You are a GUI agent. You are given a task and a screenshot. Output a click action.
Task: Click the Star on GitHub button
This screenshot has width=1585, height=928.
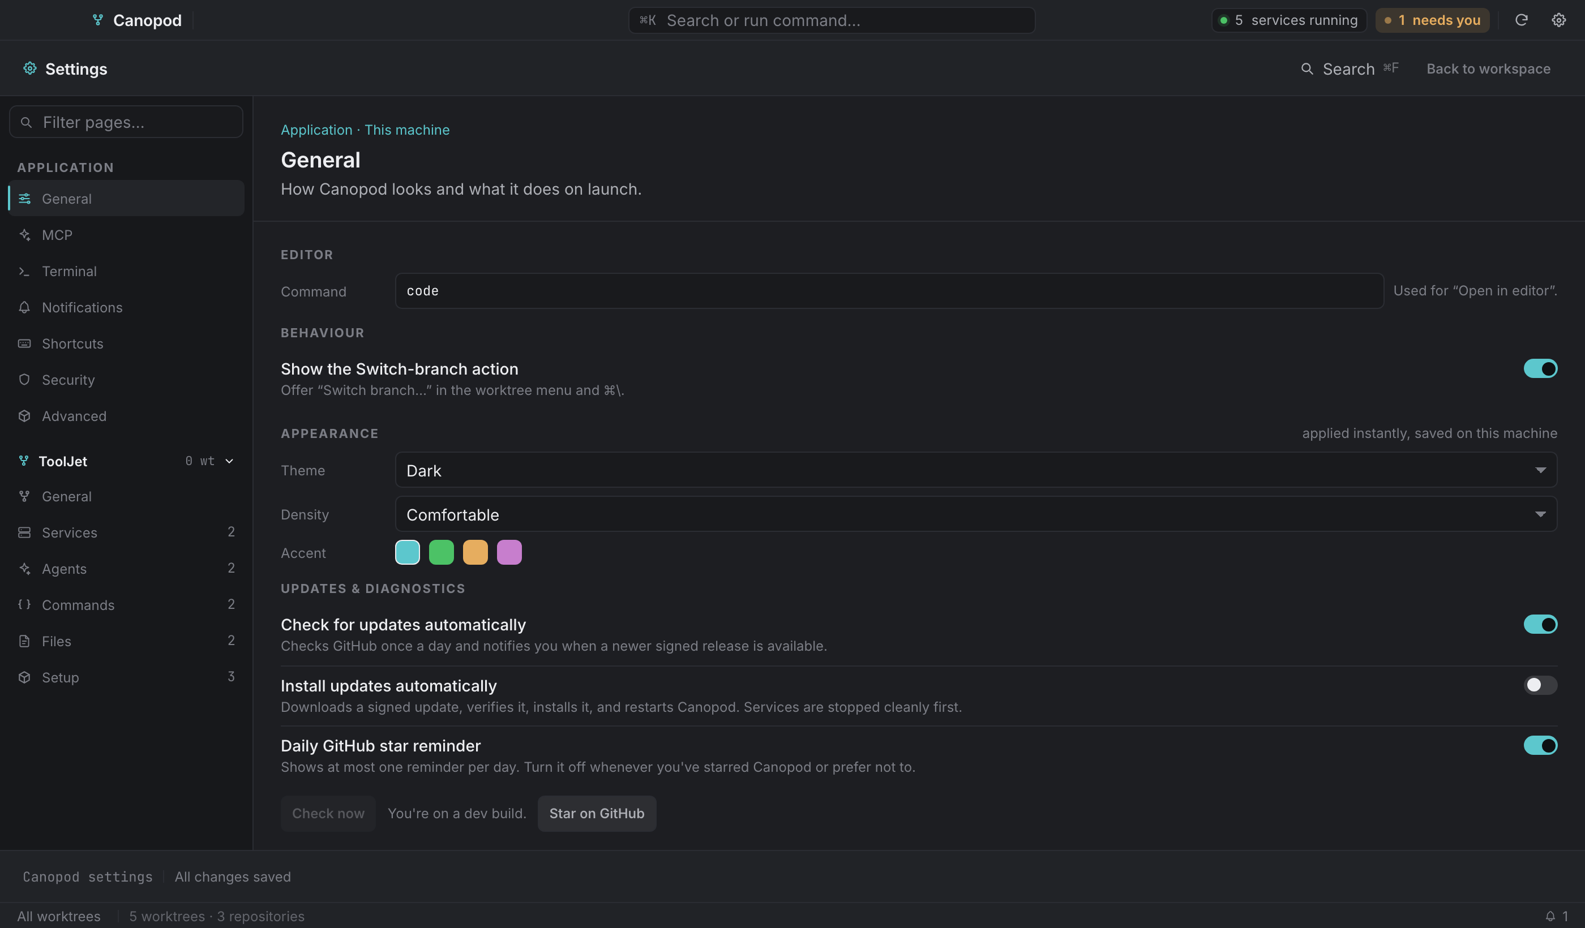(x=596, y=813)
